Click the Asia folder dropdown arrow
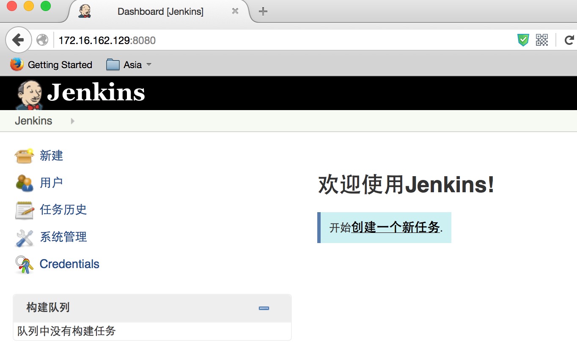Screen dimensions: 577x354 click(x=148, y=65)
